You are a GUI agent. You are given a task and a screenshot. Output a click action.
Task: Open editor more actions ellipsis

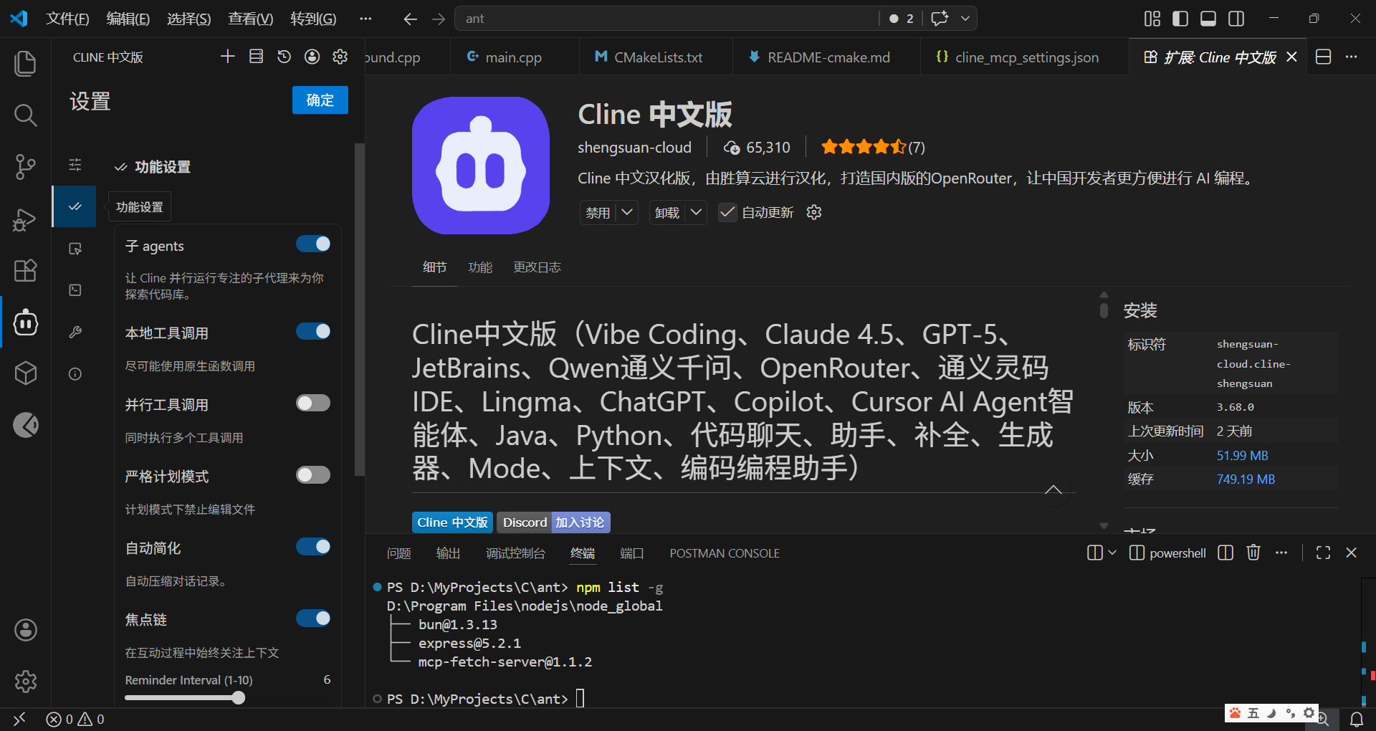(x=1352, y=57)
